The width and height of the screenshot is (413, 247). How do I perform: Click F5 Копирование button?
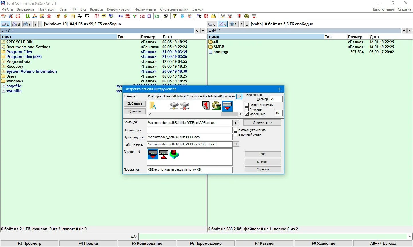click(x=147, y=243)
